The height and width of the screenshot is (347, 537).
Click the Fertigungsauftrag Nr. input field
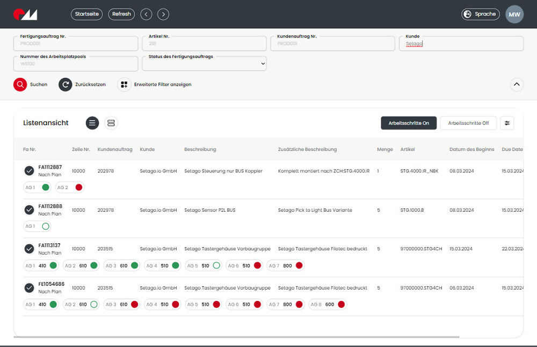[x=76, y=44]
